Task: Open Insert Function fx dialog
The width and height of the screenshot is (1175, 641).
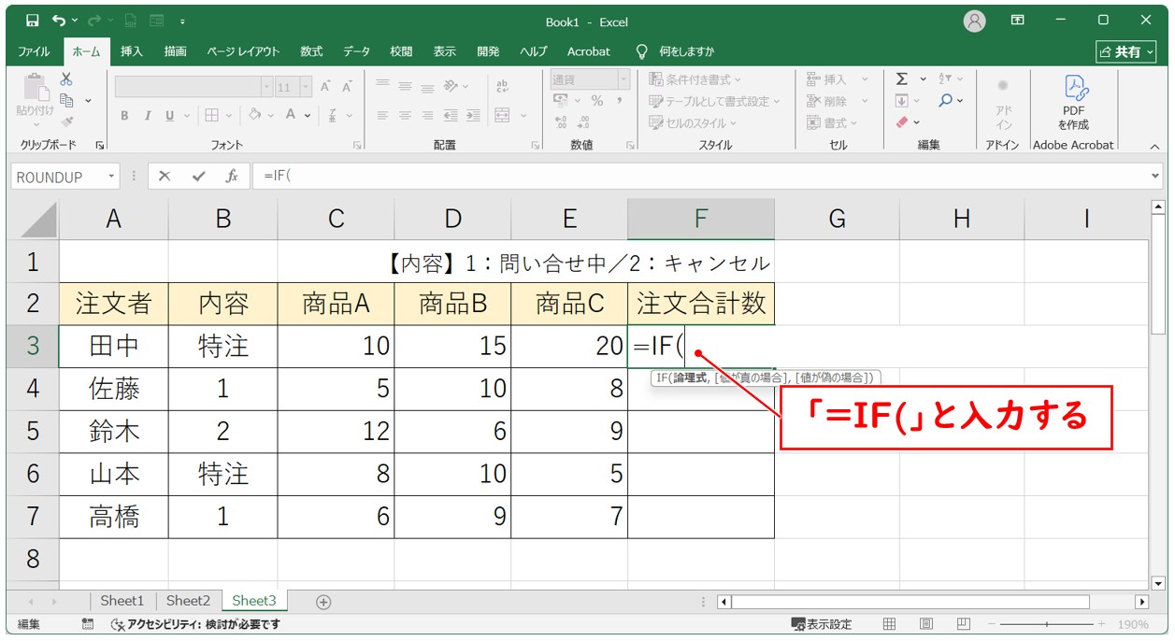Action: [231, 177]
